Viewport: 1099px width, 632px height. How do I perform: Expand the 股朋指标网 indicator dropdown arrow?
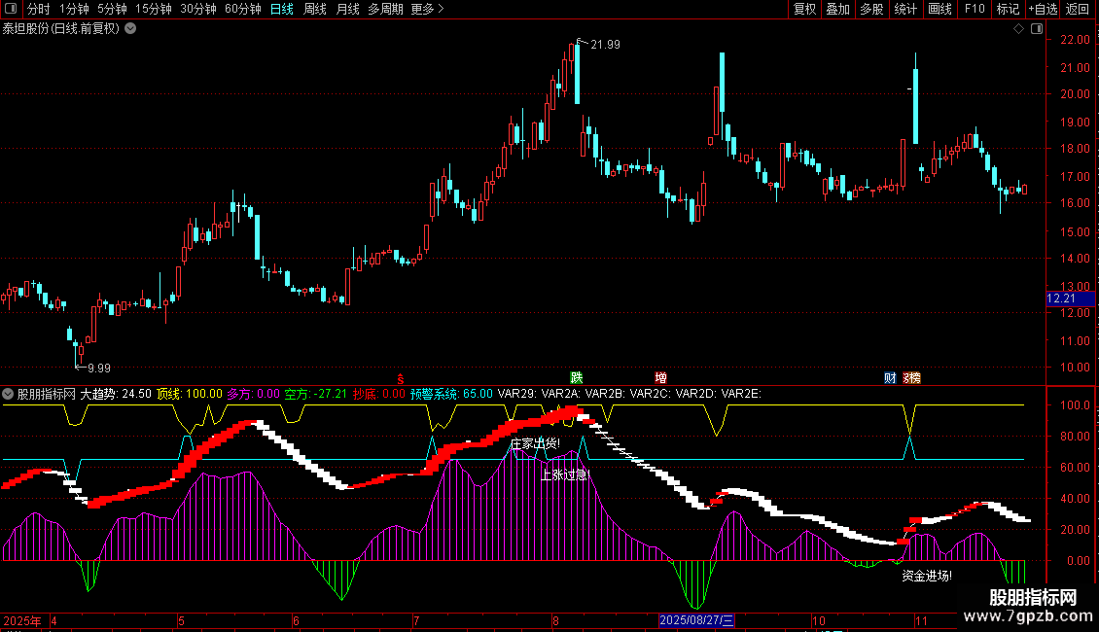pos(9,394)
